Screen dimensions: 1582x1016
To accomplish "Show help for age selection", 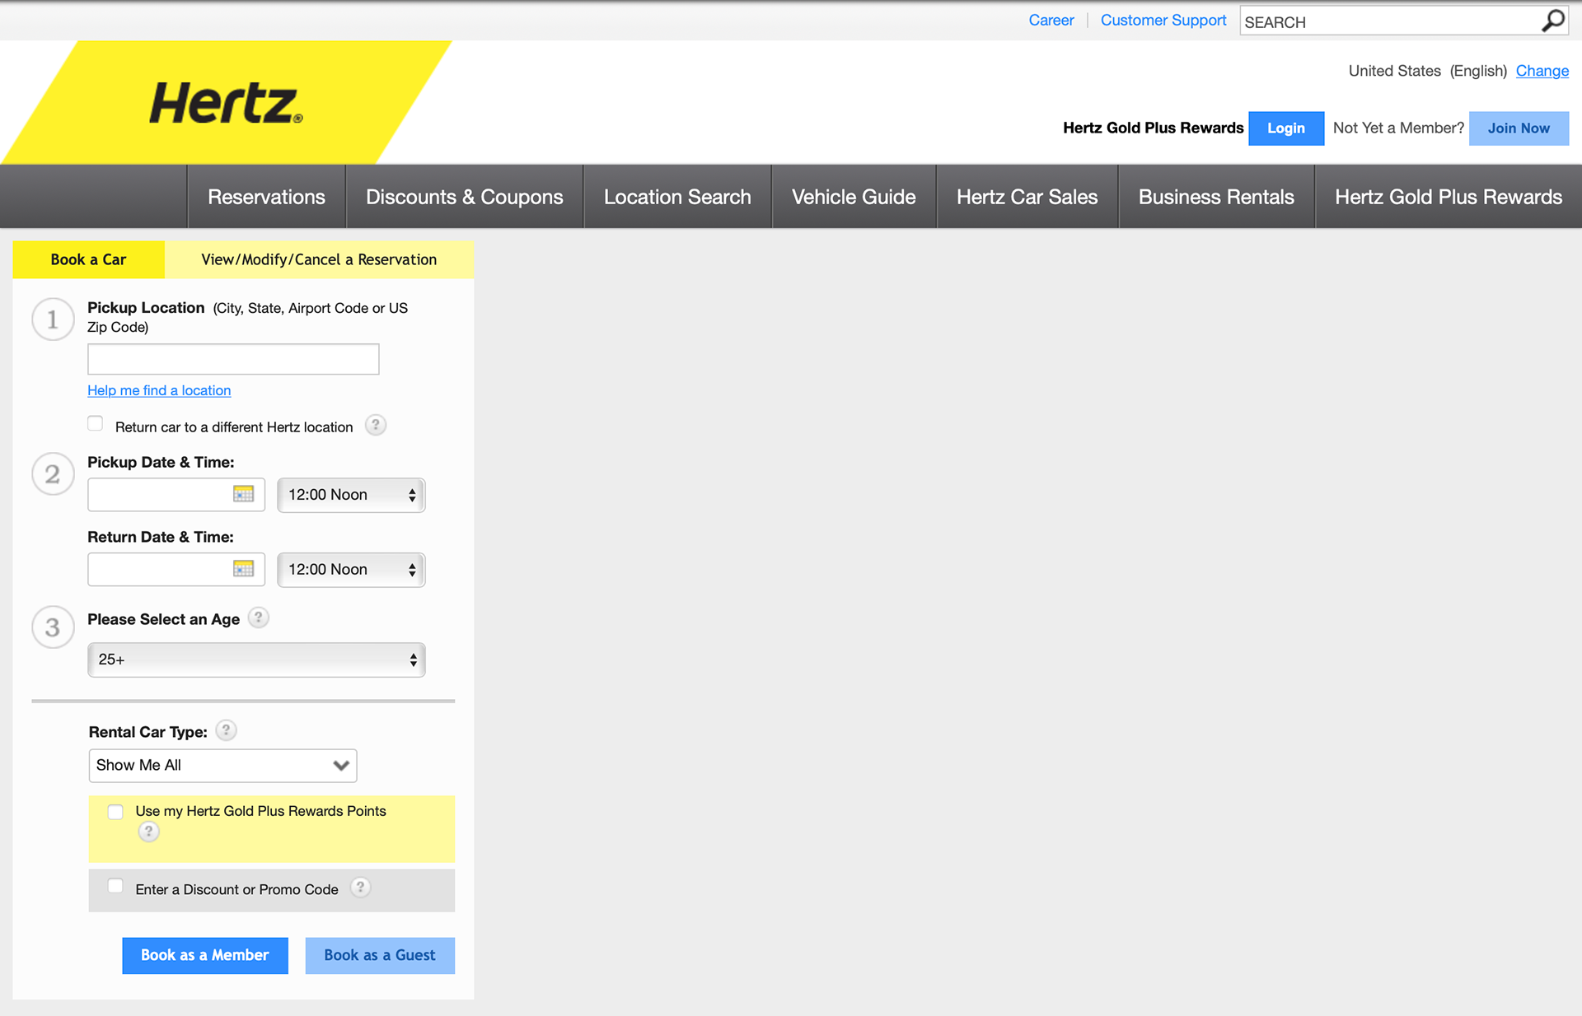I will click(x=259, y=618).
